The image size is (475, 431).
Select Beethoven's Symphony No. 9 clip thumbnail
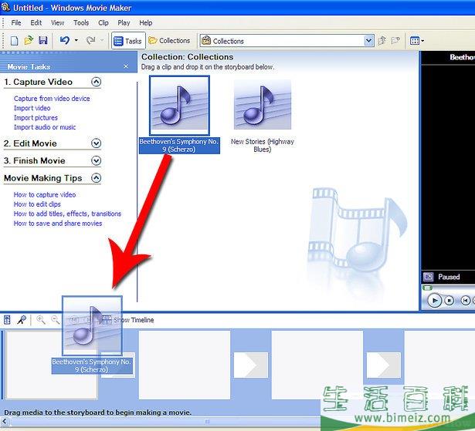click(x=179, y=106)
